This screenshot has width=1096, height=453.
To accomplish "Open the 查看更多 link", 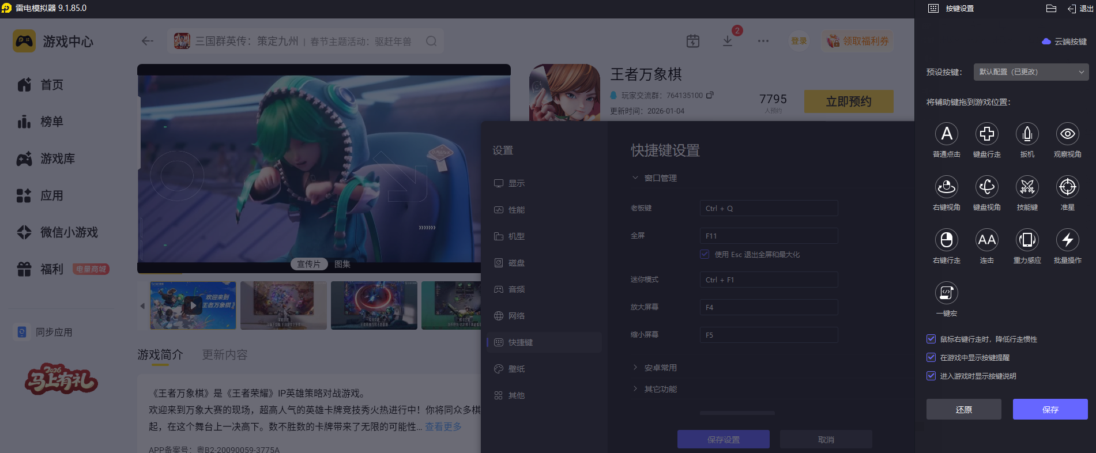I will click(x=443, y=426).
